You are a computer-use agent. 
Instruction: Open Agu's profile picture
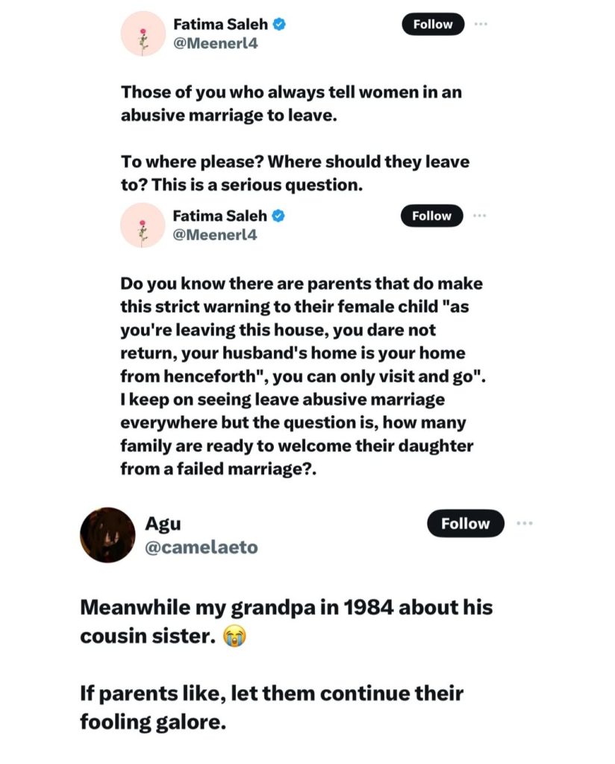pyautogui.click(x=107, y=535)
